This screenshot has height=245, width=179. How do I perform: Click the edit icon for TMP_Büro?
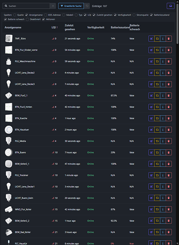[151, 39]
